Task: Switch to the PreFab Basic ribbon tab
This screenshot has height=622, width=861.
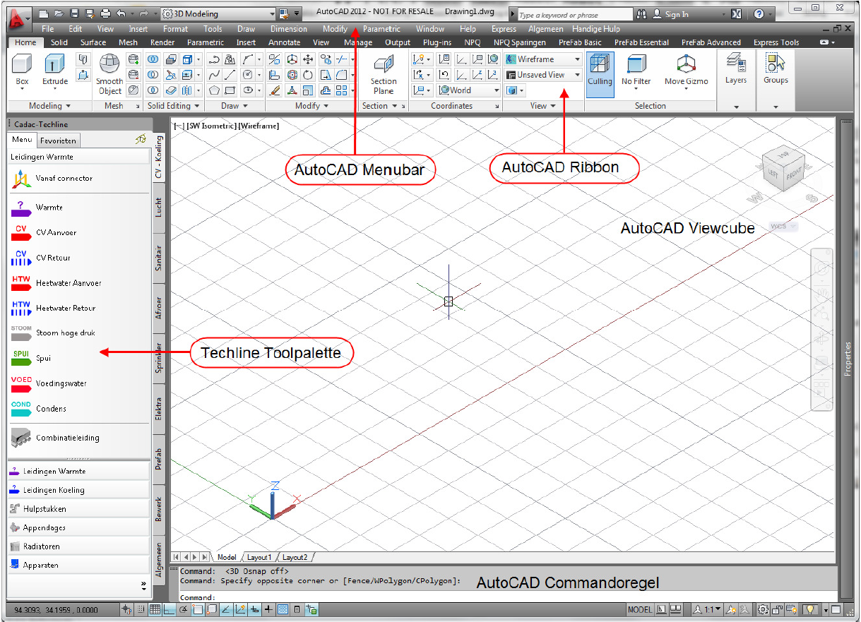Action: click(x=580, y=42)
